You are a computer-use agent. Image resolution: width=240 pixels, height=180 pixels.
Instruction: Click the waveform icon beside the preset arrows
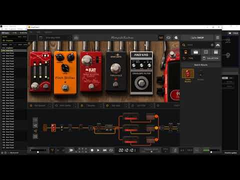click(76, 38)
